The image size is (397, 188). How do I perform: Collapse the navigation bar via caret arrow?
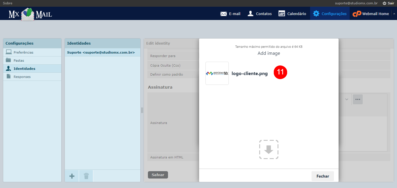[x=394, y=13]
